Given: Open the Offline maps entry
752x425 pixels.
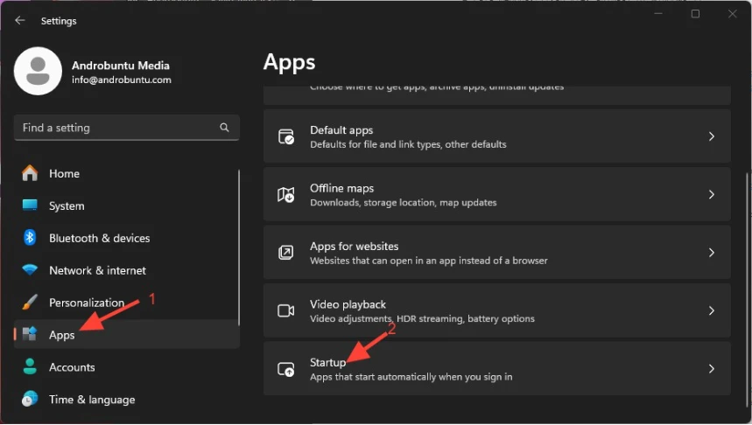Looking at the screenshot, I should click(x=497, y=194).
